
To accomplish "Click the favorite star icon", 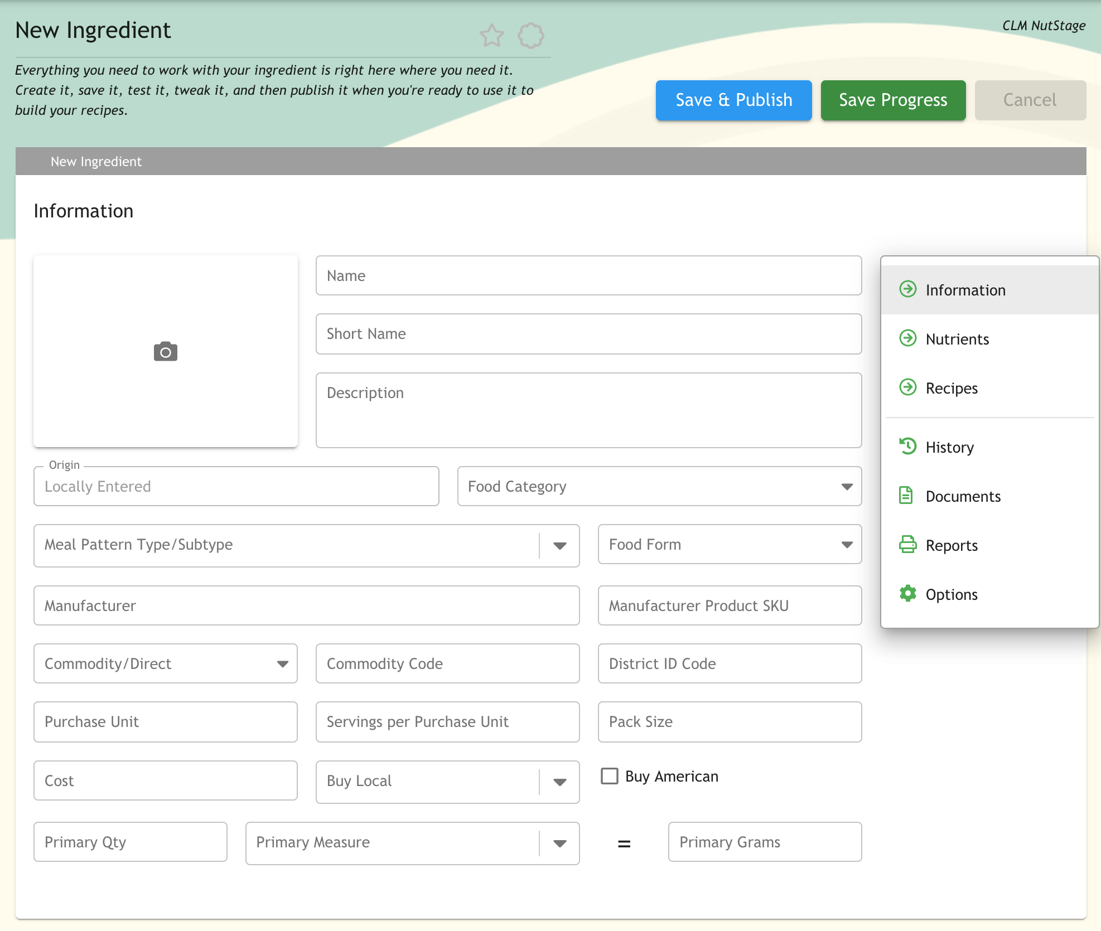I will [491, 36].
